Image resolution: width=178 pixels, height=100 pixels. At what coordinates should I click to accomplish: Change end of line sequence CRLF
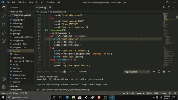point(156,93)
